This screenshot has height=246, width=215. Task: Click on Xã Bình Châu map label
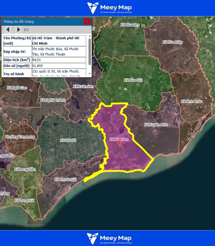(191, 101)
